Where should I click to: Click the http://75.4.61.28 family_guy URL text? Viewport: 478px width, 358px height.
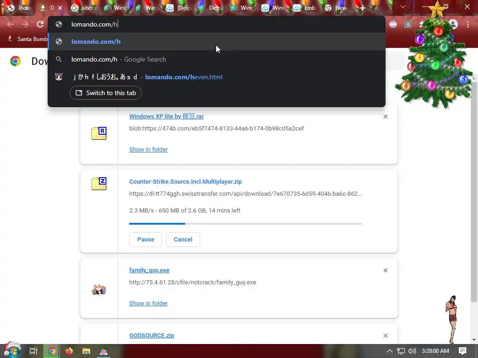tap(193, 282)
